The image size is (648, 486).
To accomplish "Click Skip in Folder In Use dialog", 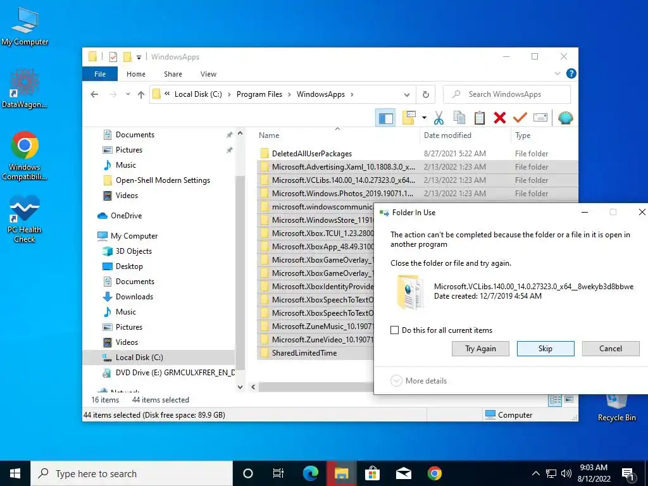I will tap(545, 349).
